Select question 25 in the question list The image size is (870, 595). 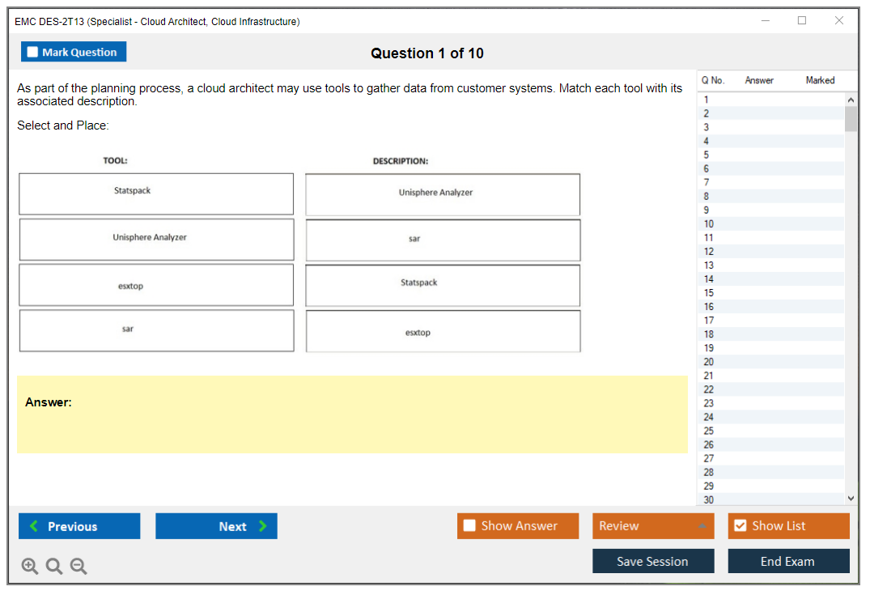tap(709, 431)
